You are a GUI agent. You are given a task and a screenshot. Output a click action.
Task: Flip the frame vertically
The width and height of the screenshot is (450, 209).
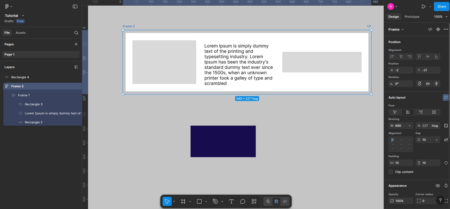click(436, 84)
